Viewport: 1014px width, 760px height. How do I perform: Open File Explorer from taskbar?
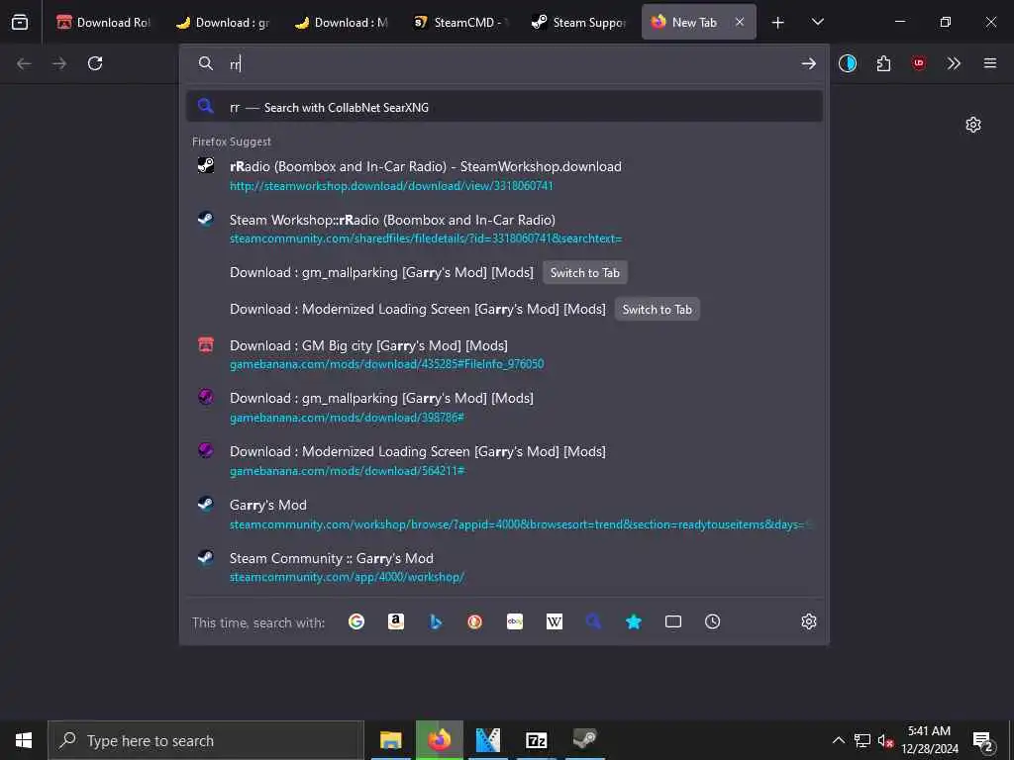[x=390, y=740]
